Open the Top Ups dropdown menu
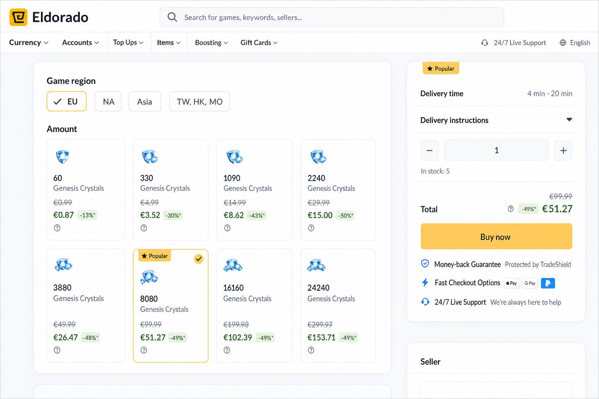The width and height of the screenshot is (599, 399). (128, 42)
